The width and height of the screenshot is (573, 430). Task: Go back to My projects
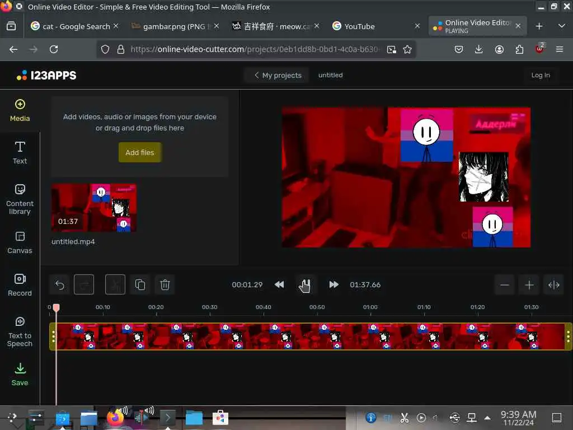coord(278,76)
